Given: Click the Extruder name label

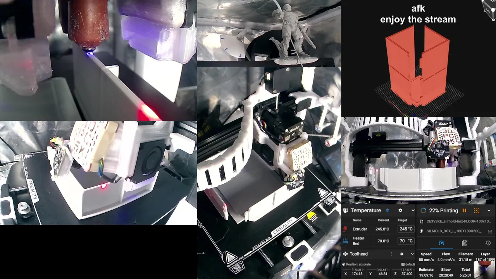Looking at the screenshot, I should (360, 229).
